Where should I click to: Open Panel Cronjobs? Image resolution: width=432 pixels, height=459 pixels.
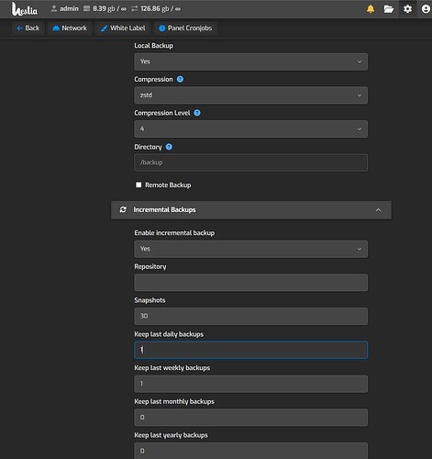click(x=185, y=28)
